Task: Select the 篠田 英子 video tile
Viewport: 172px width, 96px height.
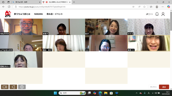Action: tap(64, 43)
